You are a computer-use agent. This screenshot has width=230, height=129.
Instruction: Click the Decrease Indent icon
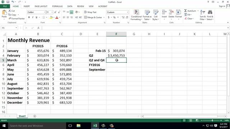(77, 18)
